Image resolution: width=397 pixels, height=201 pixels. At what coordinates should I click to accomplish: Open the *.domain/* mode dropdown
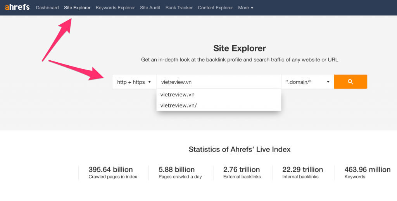[x=307, y=82]
